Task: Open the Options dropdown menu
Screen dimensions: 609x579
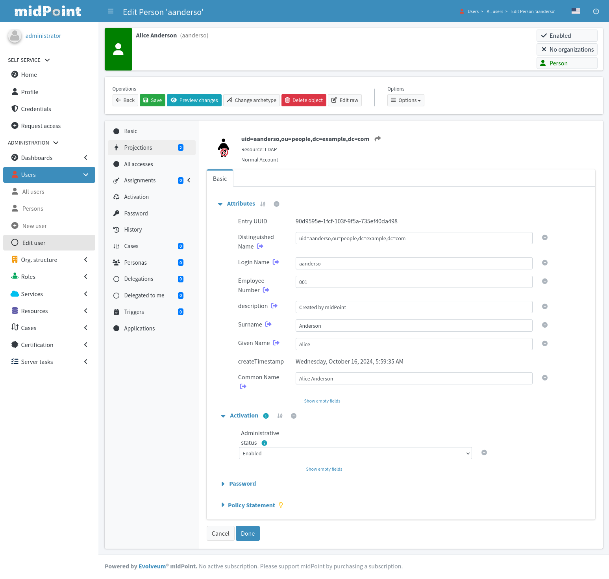Action: (x=405, y=100)
